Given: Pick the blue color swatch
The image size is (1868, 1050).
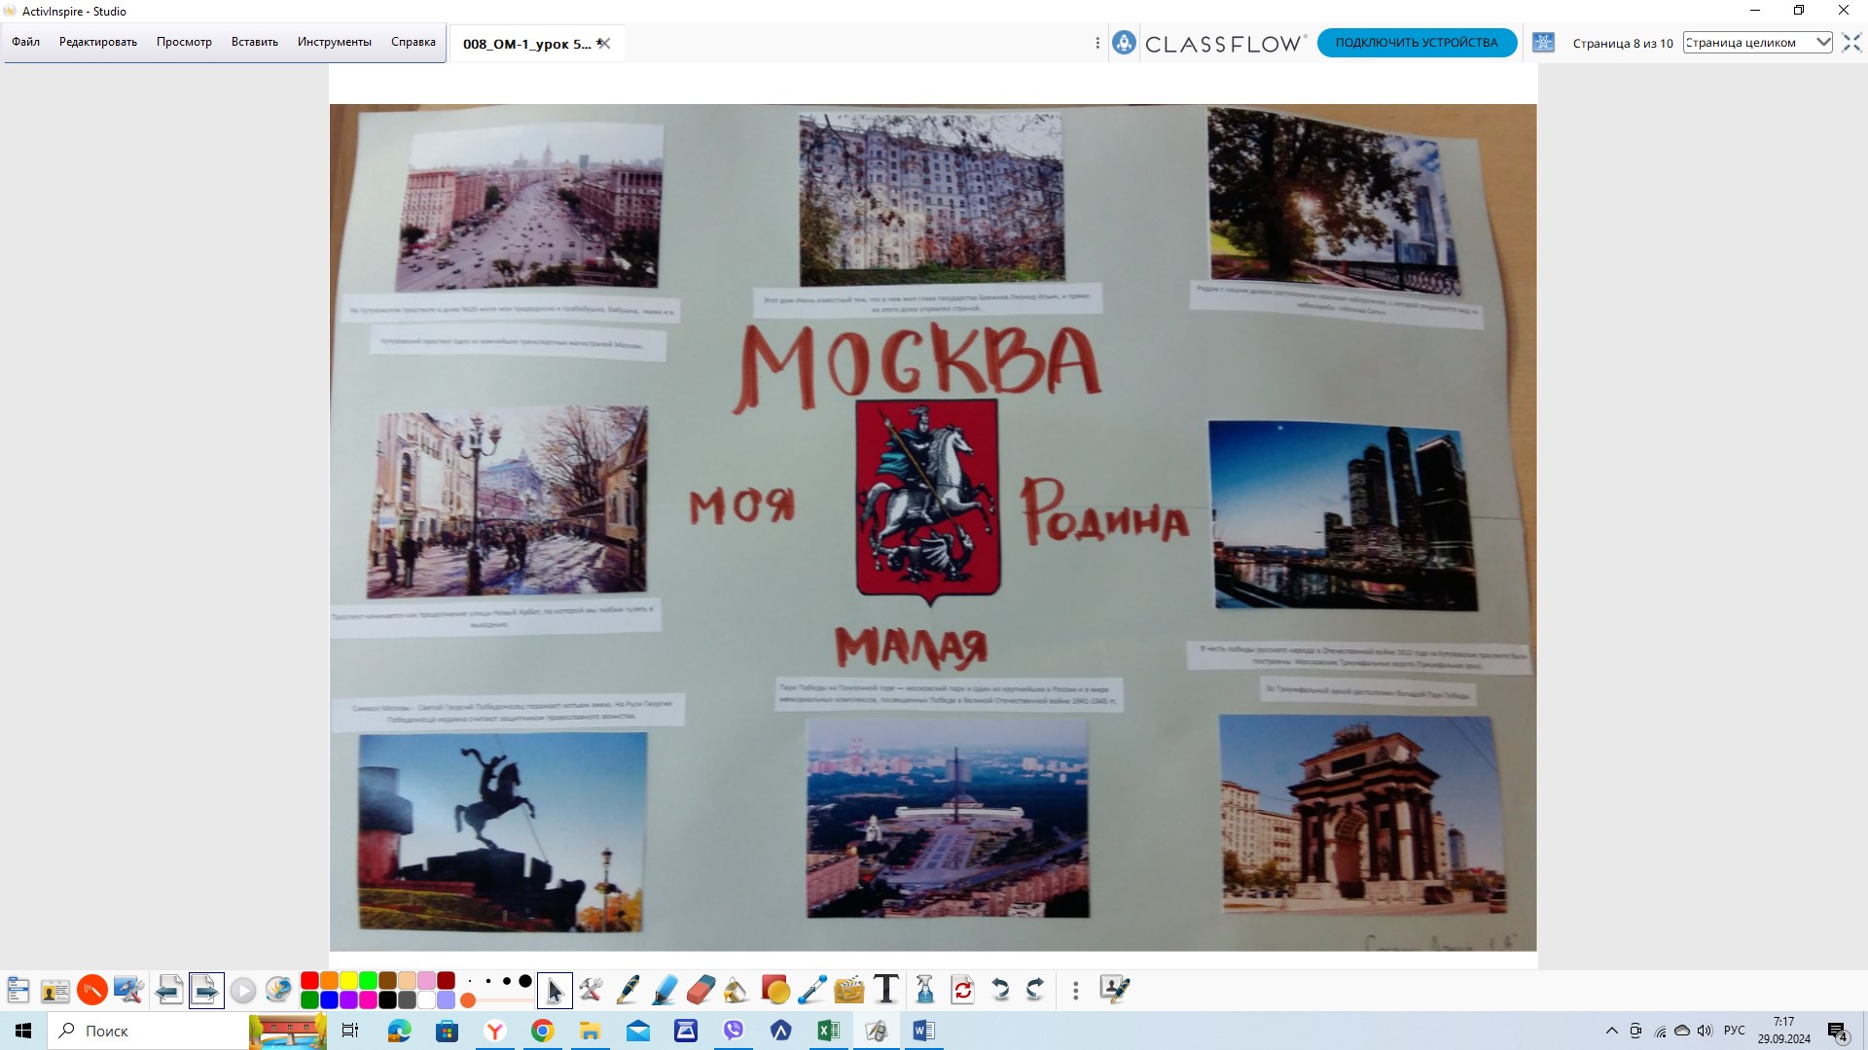Looking at the screenshot, I should coord(329,999).
